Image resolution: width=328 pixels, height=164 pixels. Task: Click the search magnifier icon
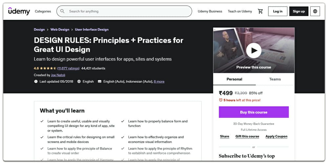pos(62,11)
